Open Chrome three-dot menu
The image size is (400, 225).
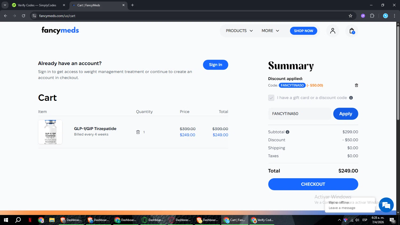tap(394, 16)
